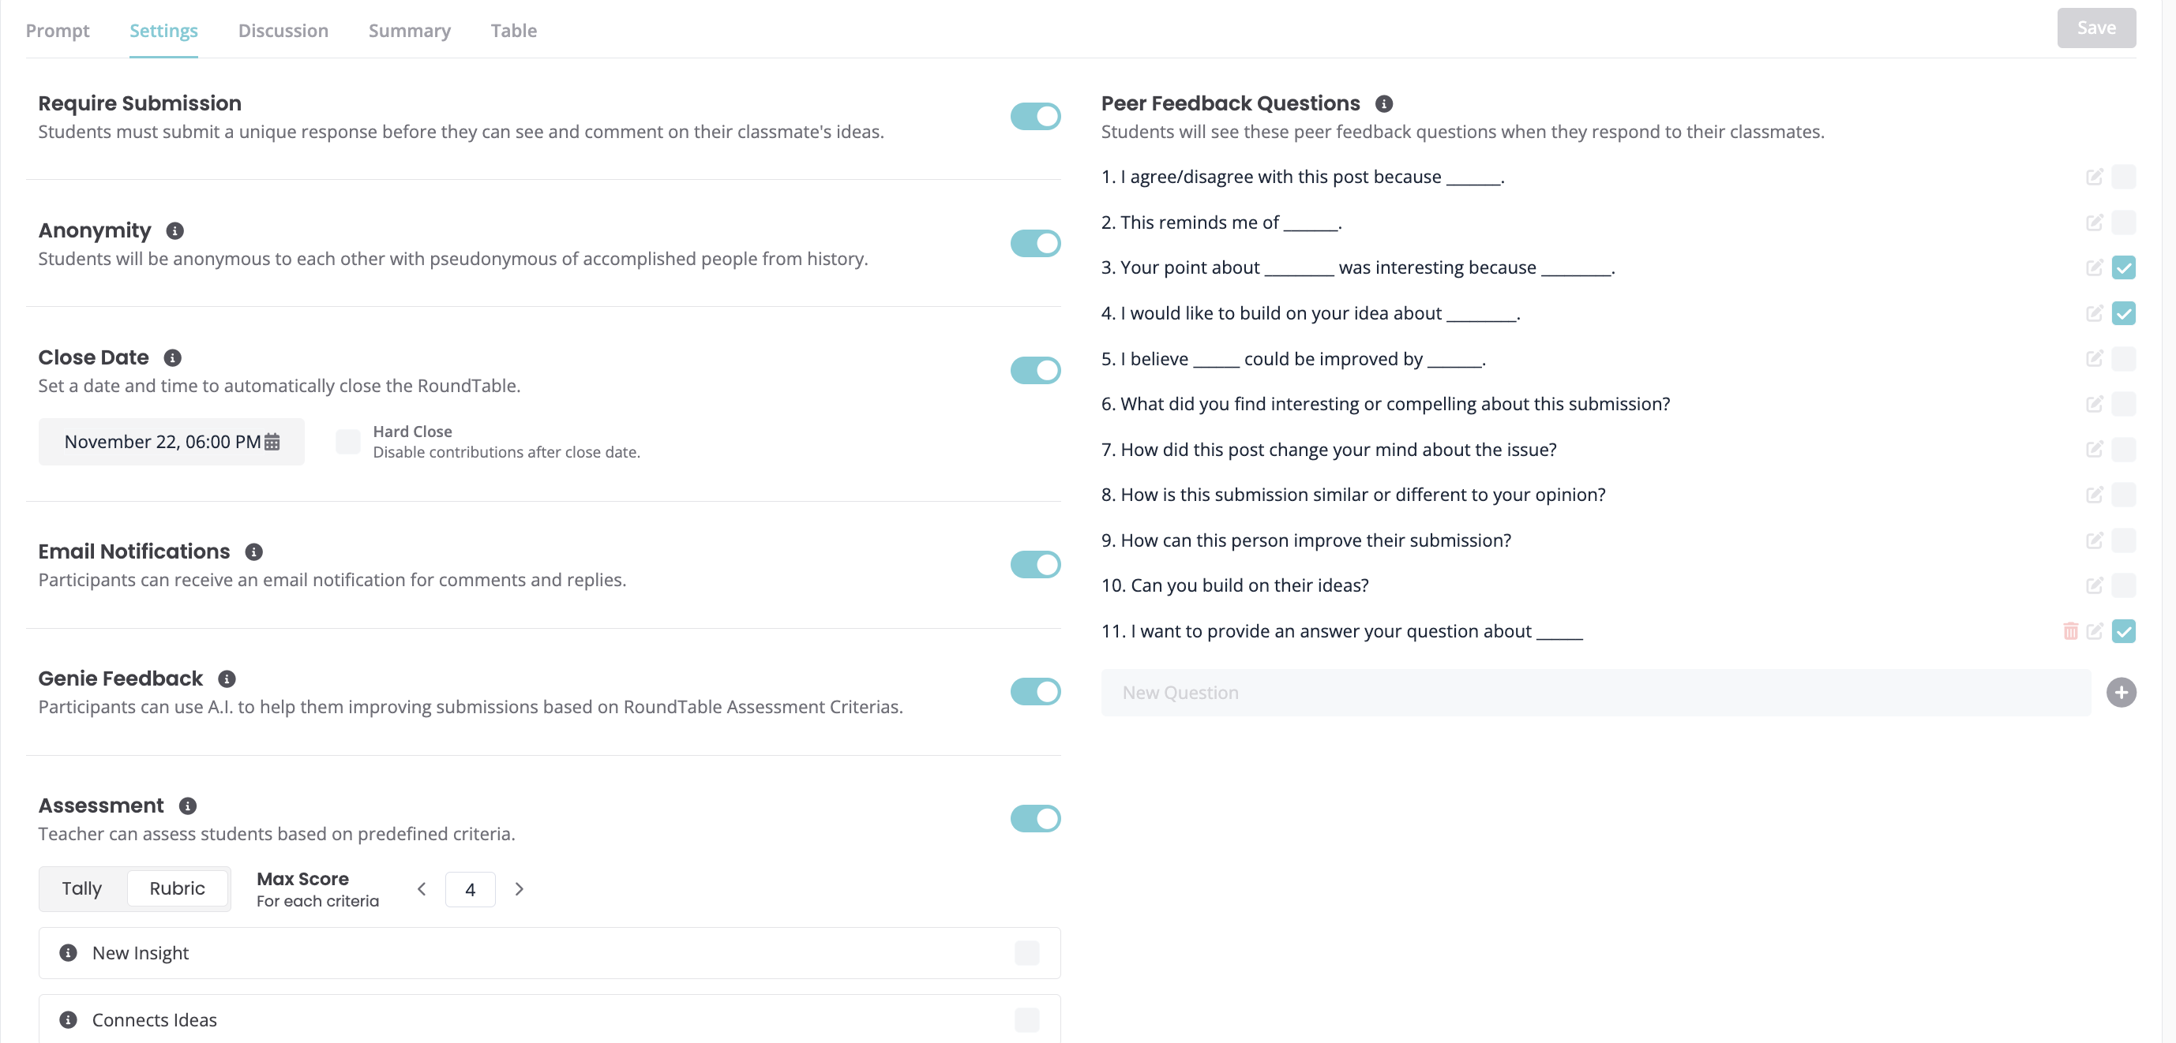Click the Genie Feedback info icon
The height and width of the screenshot is (1043, 2176).
227,679
